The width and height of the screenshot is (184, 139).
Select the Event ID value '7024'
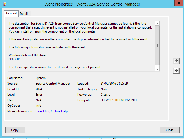click(39, 89)
